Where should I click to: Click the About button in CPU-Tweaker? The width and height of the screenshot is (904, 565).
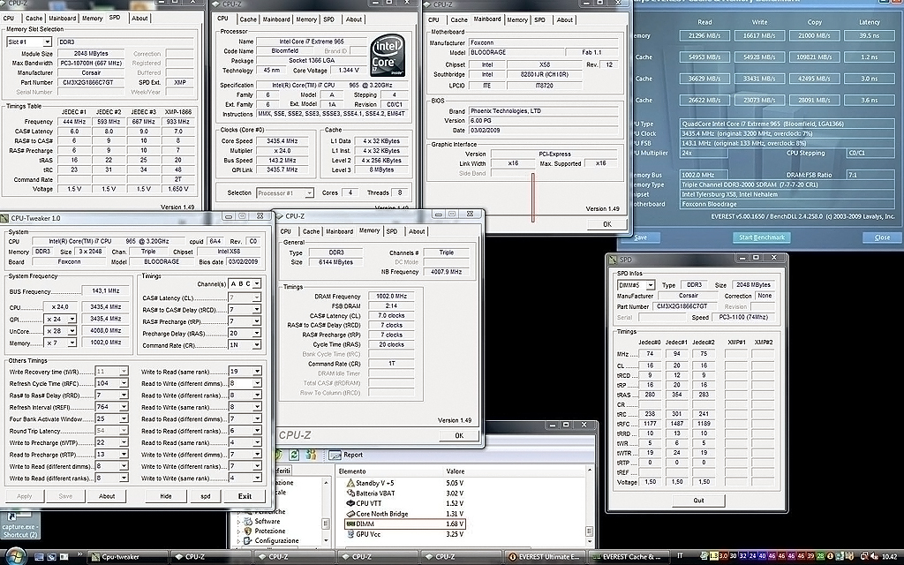coord(107,496)
